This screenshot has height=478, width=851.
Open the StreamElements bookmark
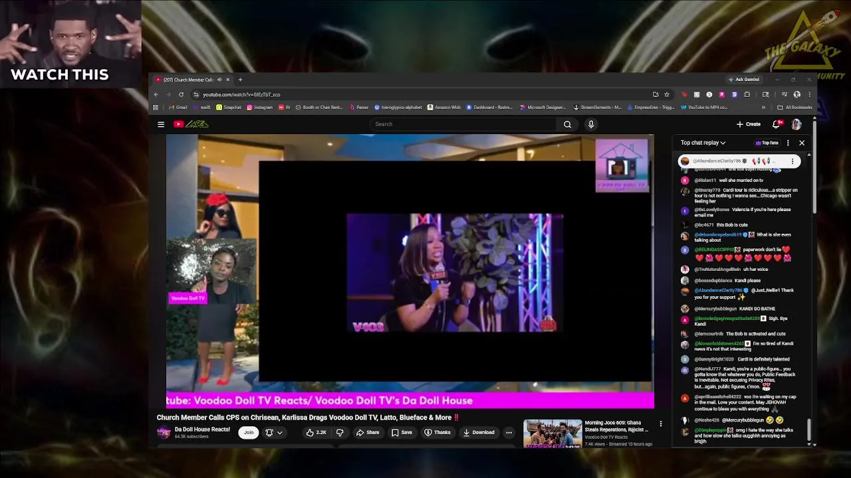598,107
